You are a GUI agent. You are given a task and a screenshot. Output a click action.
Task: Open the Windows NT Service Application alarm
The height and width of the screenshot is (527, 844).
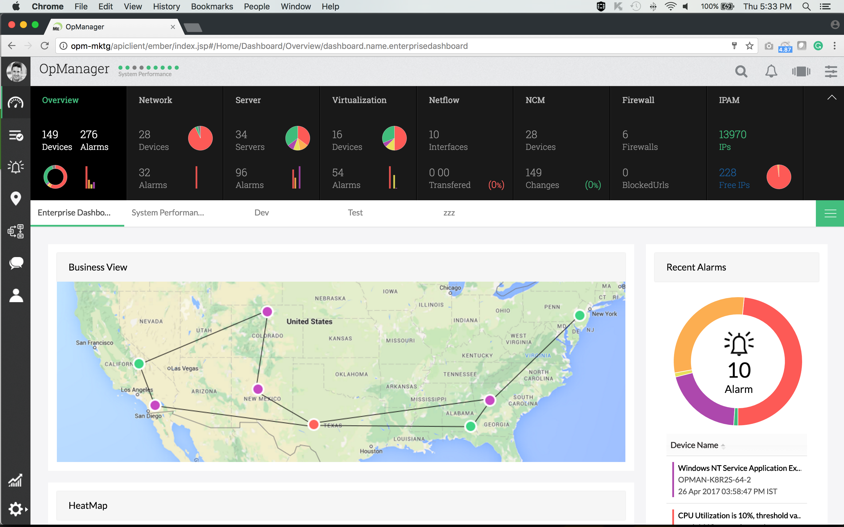point(739,468)
